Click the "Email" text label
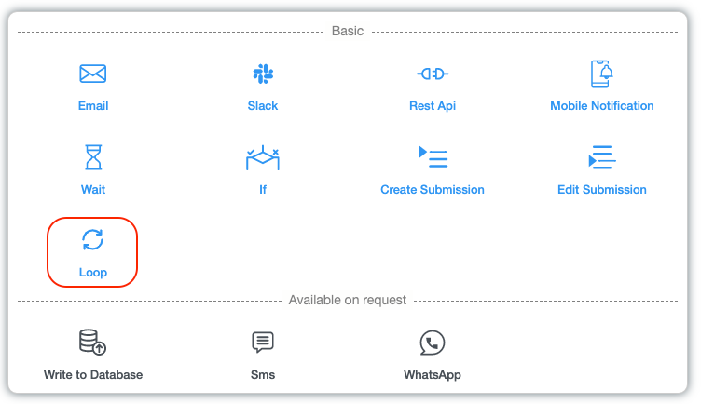Screen dimensions: 701x404 (93, 106)
